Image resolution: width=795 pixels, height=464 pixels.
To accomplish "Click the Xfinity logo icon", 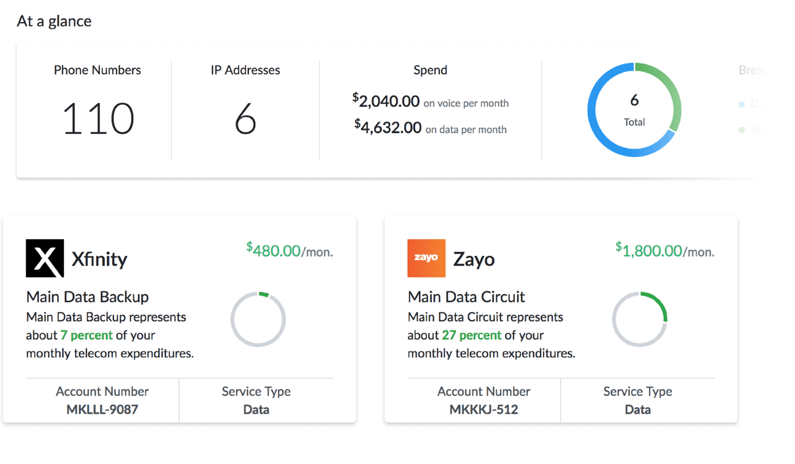I will tap(45, 258).
